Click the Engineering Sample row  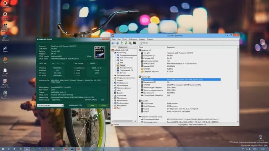[180, 61]
